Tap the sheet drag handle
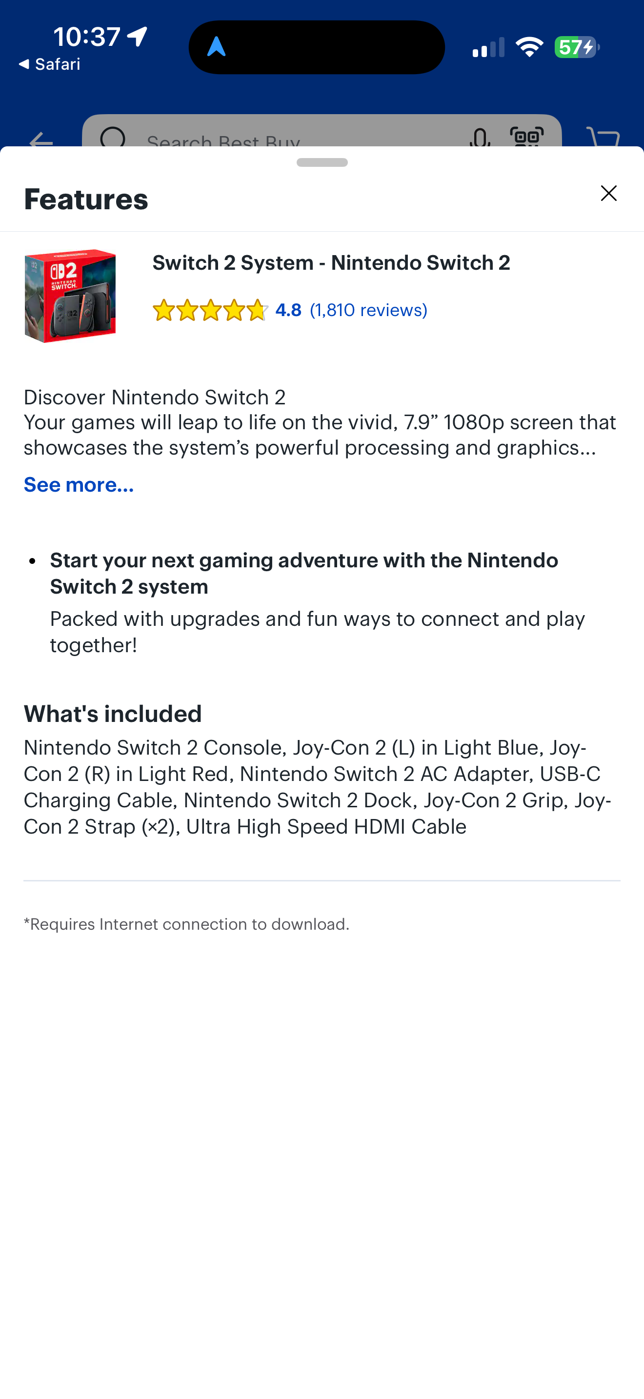Screen dimensions: 644x1399 [322, 162]
